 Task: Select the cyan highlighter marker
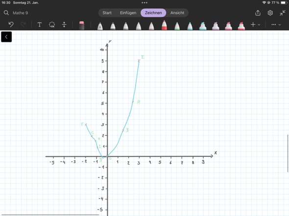pyautogui.click(x=203, y=26)
